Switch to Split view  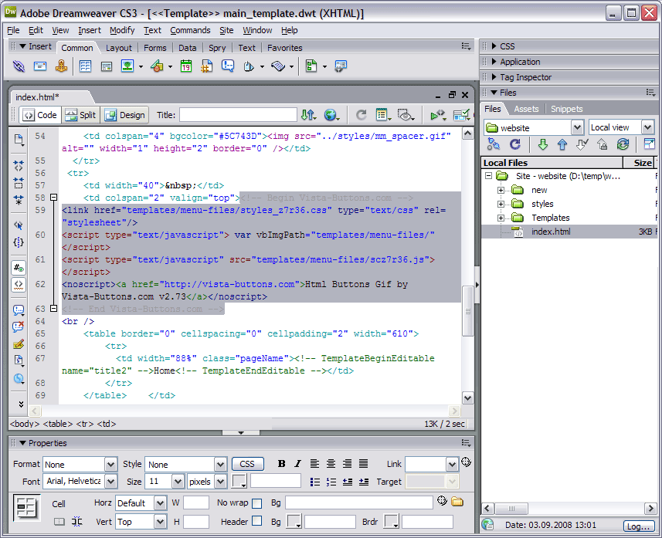click(x=81, y=115)
